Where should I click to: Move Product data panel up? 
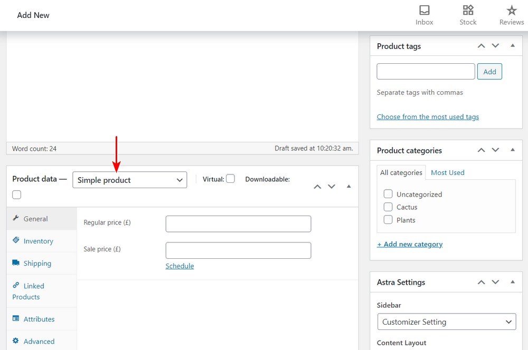[x=317, y=187]
